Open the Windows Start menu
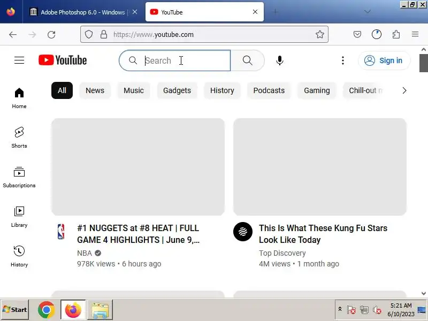The image size is (428, 321). 15,310
